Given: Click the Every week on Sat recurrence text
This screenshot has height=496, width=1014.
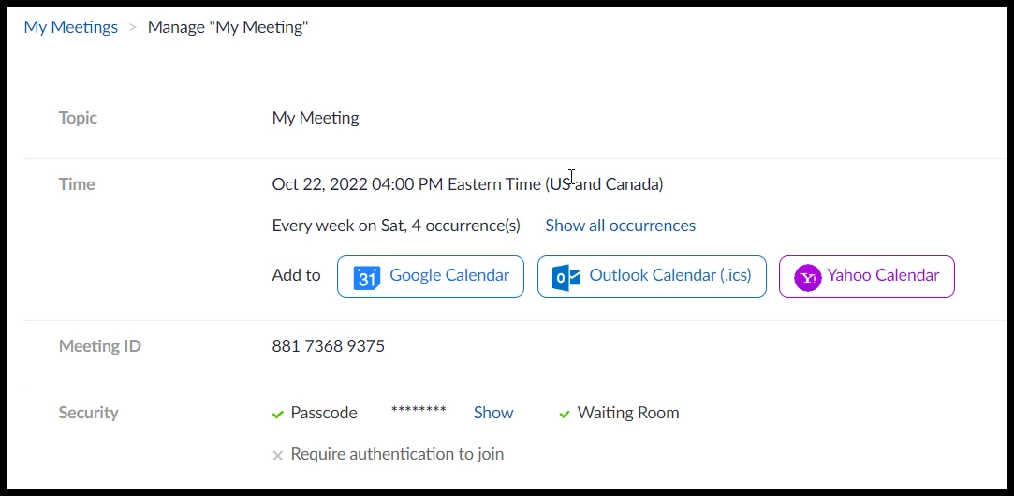Looking at the screenshot, I should pos(395,226).
